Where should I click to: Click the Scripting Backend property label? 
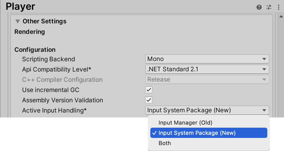pos(48,59)
